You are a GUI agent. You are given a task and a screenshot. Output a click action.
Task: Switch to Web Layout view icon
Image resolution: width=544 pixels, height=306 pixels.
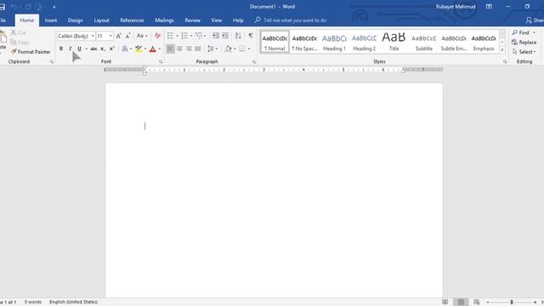pyautogui.click(x=477, y=303)
